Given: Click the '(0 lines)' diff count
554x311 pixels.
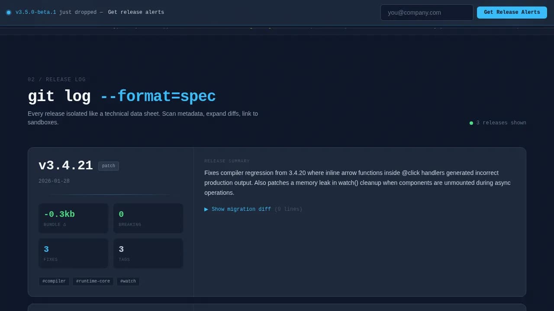Looking at the screenshot, I should tap(288, 209).
